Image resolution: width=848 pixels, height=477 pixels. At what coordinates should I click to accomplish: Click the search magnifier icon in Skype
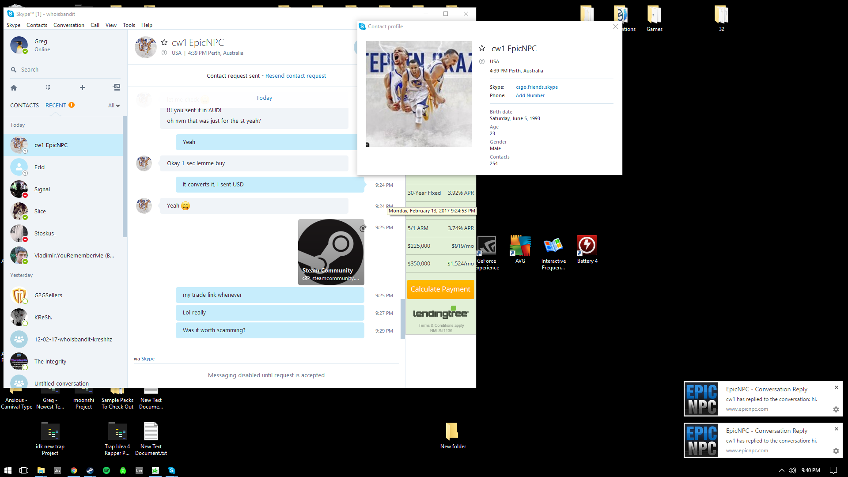point(14,70)
